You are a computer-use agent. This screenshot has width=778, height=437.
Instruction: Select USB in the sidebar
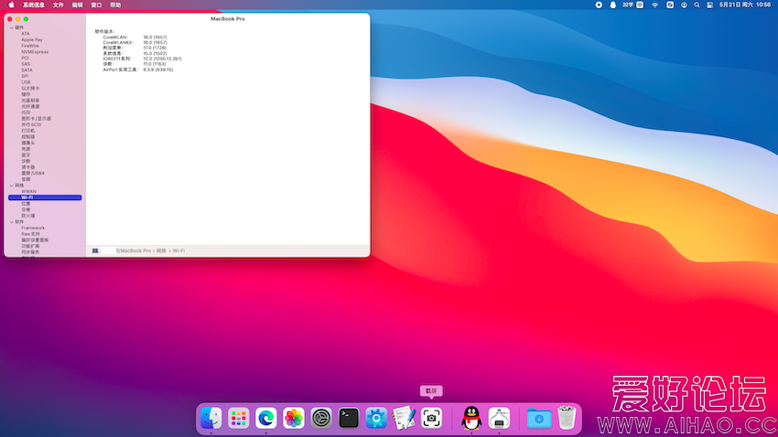tap(26, 82)
